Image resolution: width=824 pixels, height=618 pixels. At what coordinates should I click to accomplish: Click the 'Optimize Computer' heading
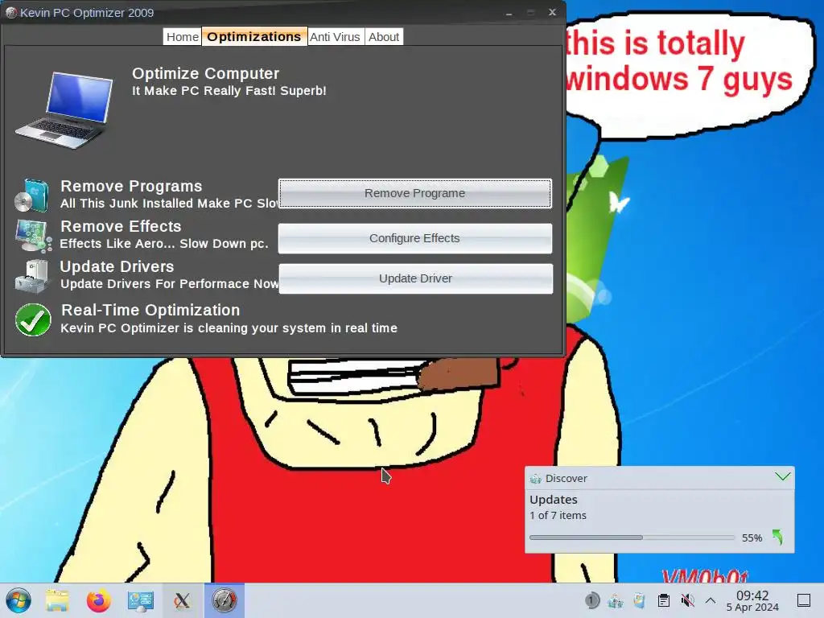coord(205,73)
